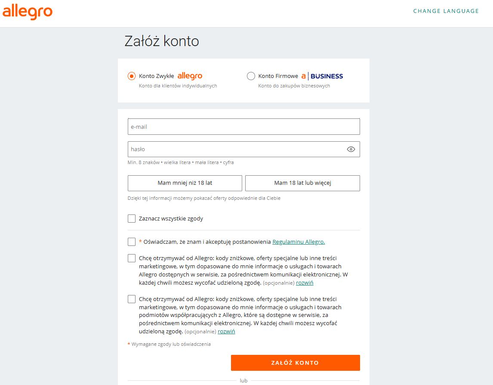Choose Mam mniej niż 18 lat
Image resolution: width=493 pixels, height=385 pixels.
(185, 183)
